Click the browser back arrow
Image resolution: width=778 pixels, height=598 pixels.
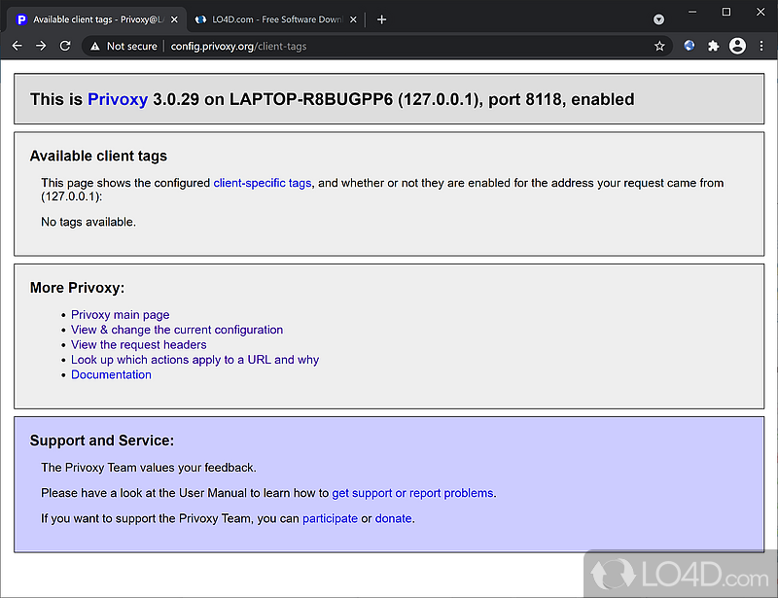[x=17, y=46]
